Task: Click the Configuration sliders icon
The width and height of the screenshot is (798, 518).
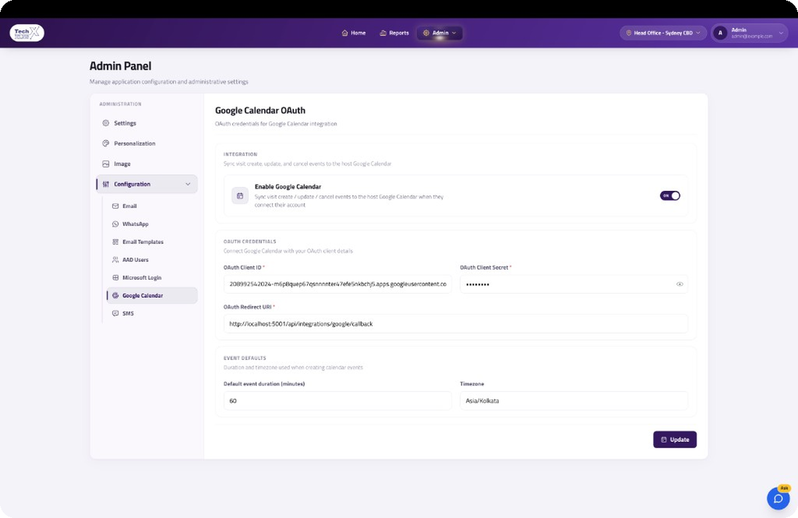Action: (106, 184)
